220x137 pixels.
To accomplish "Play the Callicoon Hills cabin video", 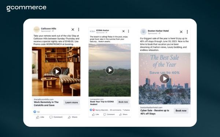I will 57,72.
